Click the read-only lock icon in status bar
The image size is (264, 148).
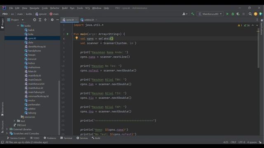point(260,142)
